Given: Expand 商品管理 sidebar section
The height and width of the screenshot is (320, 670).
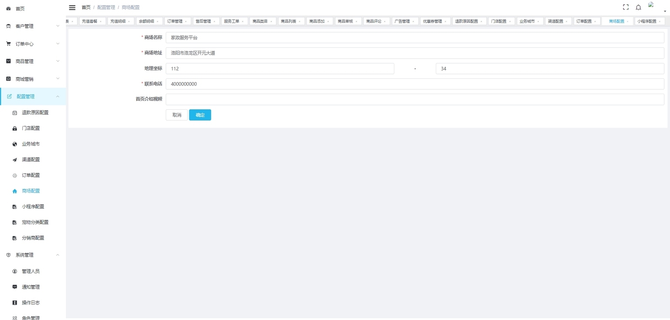Looking at the screenshot, I should click(x=33, y=61).
